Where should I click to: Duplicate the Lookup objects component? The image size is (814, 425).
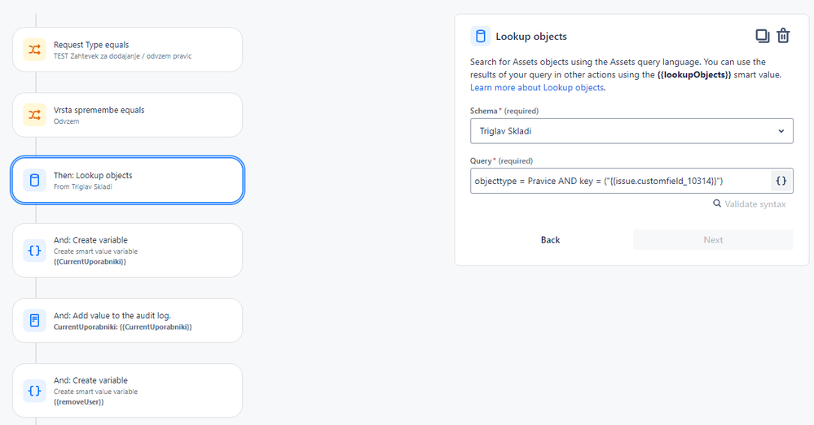click(x=762, y=36)
